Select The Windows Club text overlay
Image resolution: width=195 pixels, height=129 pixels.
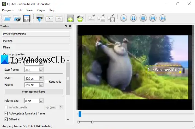[163, 70]
